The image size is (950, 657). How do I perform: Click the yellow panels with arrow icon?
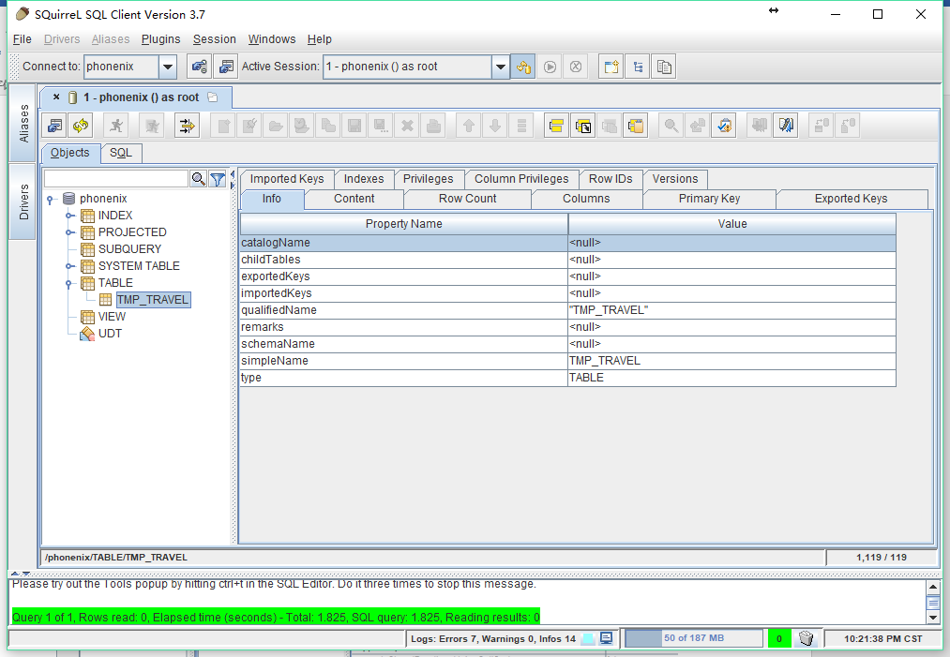pos(583,126)
